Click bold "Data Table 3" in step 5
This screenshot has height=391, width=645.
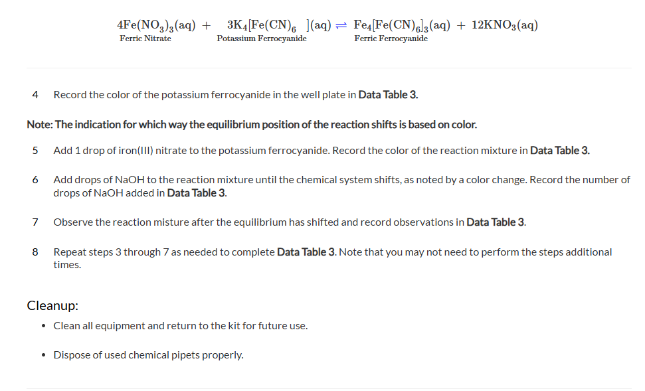560,151
